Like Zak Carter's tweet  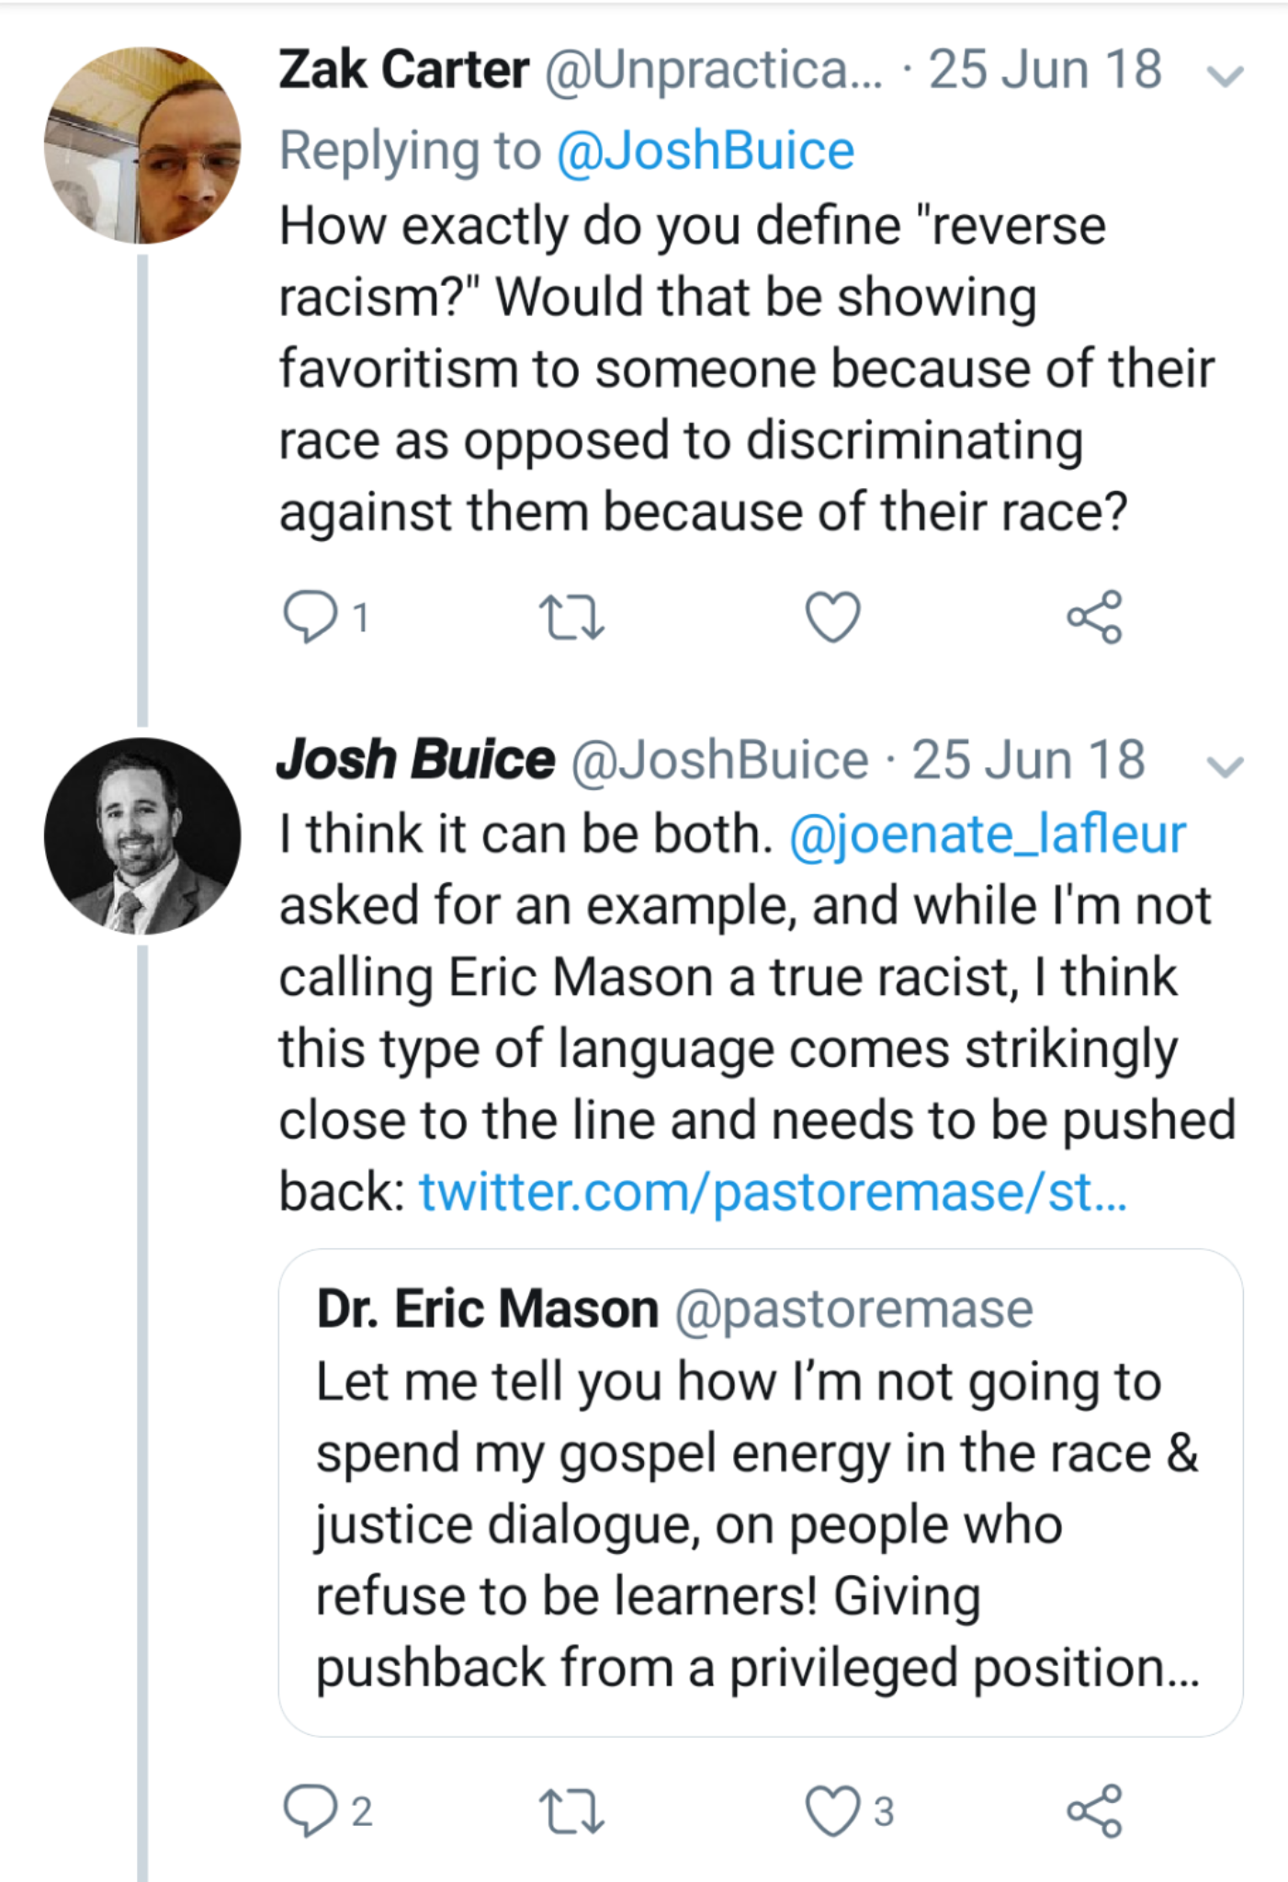(832, 617)
